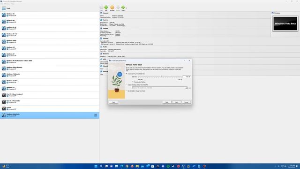Open machine Settings from the toolbar
The height and width of the screenshot is (169, 300).
(112, 8)
